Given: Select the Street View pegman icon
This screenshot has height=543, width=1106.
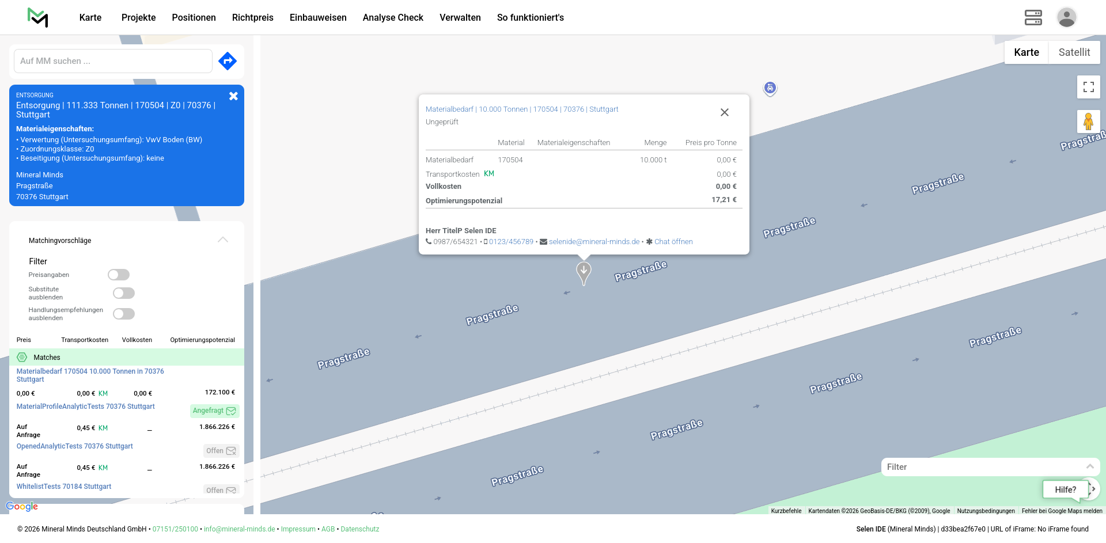Looking at the screenshot, I should 1088,121.
